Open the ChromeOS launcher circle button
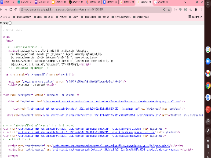This screenshot has width=211, height=158. click(x=208, y=4)
